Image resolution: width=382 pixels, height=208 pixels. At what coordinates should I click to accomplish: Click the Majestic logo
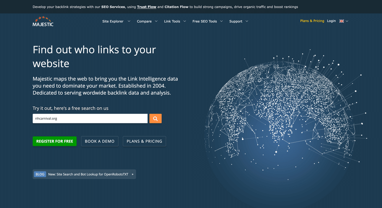tap(43, 21)
